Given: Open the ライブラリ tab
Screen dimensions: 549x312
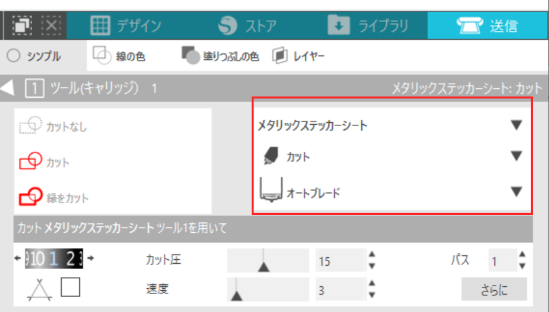Looking at the screenshot, I should pos(368,26).
